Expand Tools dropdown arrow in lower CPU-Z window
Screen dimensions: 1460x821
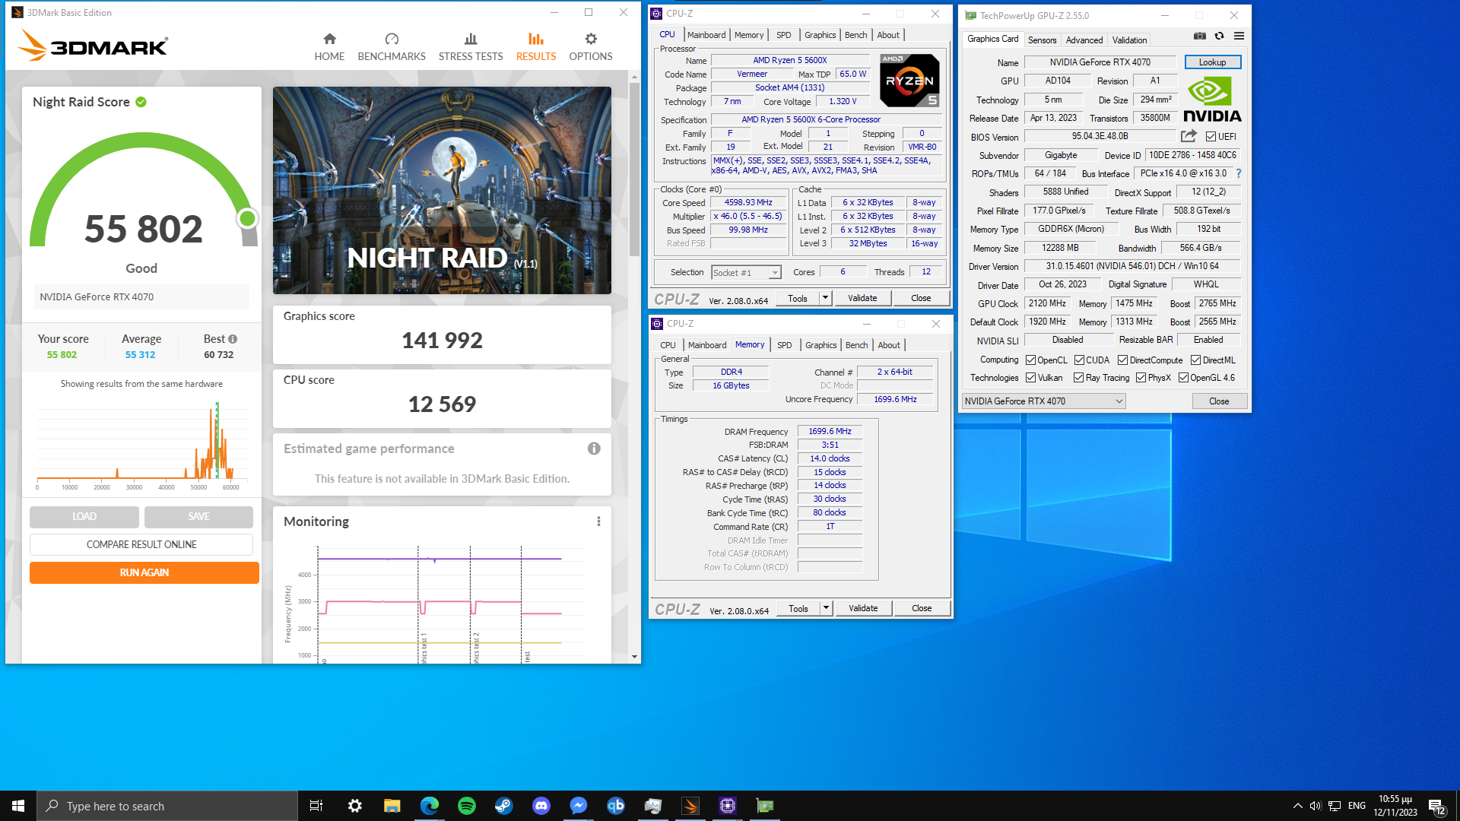[x=826, y=608]
